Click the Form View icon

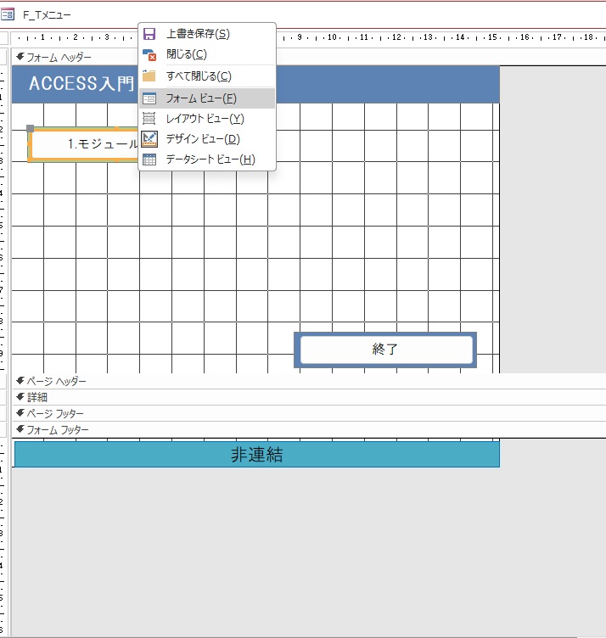coord(149,98)
